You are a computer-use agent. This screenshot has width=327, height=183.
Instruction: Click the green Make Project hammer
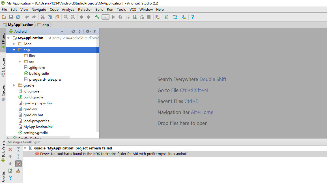[97, 17]
